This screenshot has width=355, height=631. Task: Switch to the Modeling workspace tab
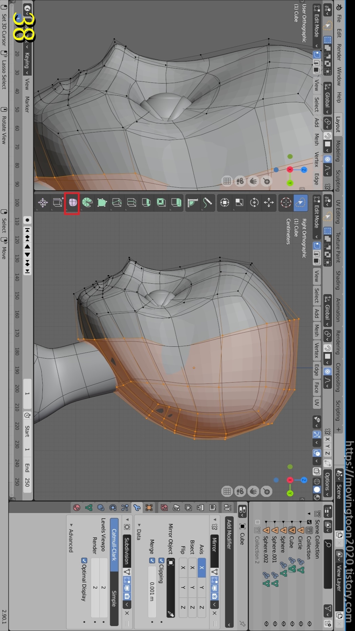click(x=338, y=151)
